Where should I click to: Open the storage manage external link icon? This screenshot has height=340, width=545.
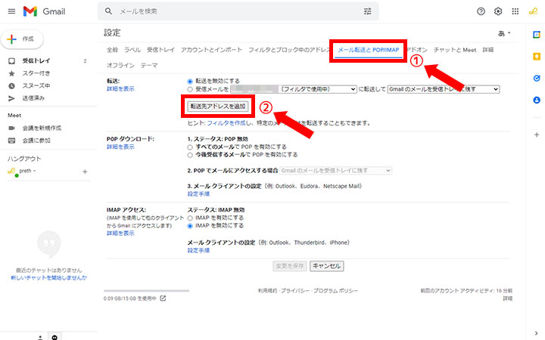point(163,298)
